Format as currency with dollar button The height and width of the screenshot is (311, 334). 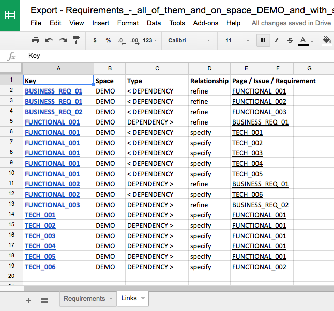(x=95, y=40)
